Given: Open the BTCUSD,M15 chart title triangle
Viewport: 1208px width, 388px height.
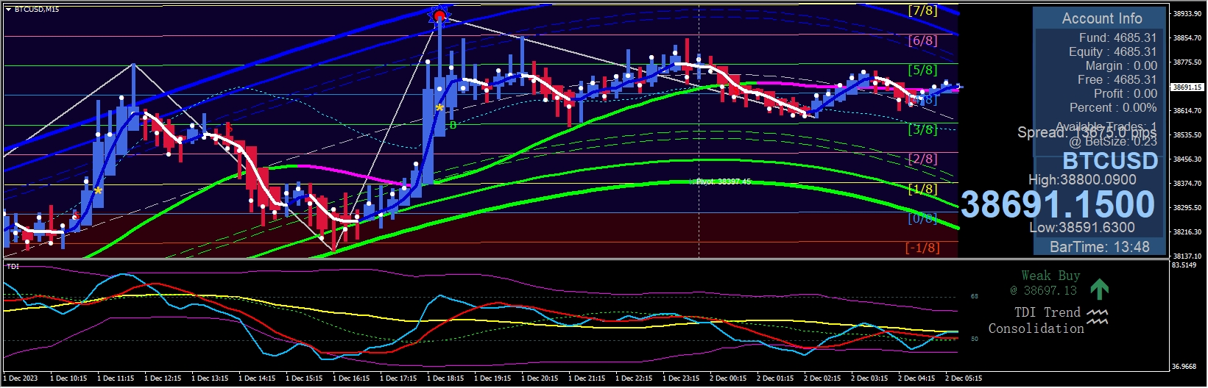Looking at the screenshot, I should pyautogui.click(x=8, y=10).
